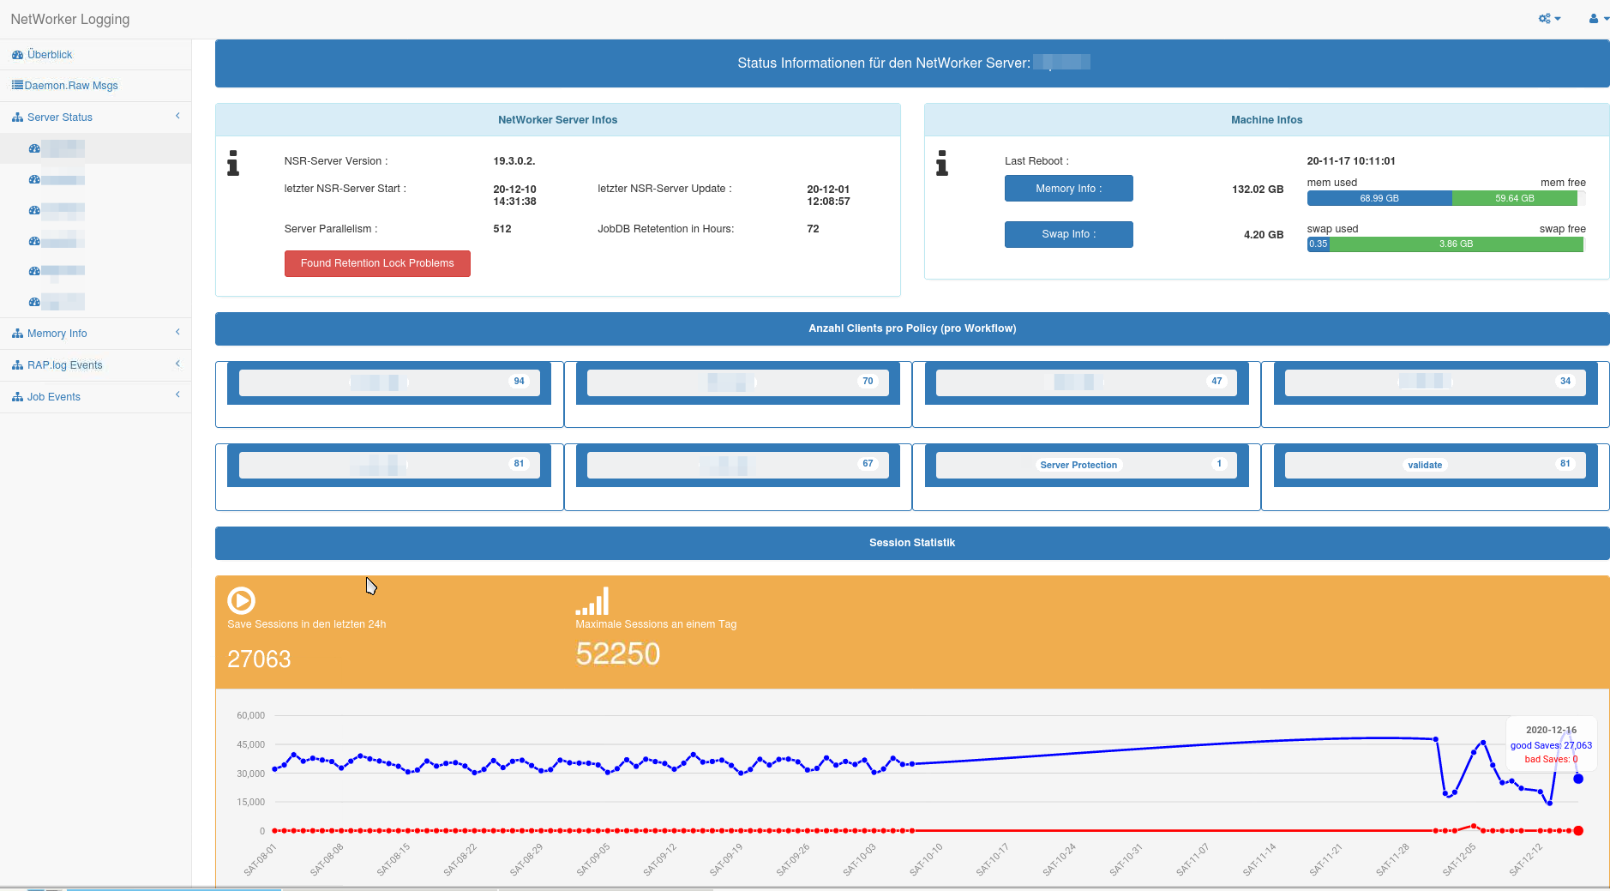Click the 132.02 GB total memory value

(x=1258, y=190)
